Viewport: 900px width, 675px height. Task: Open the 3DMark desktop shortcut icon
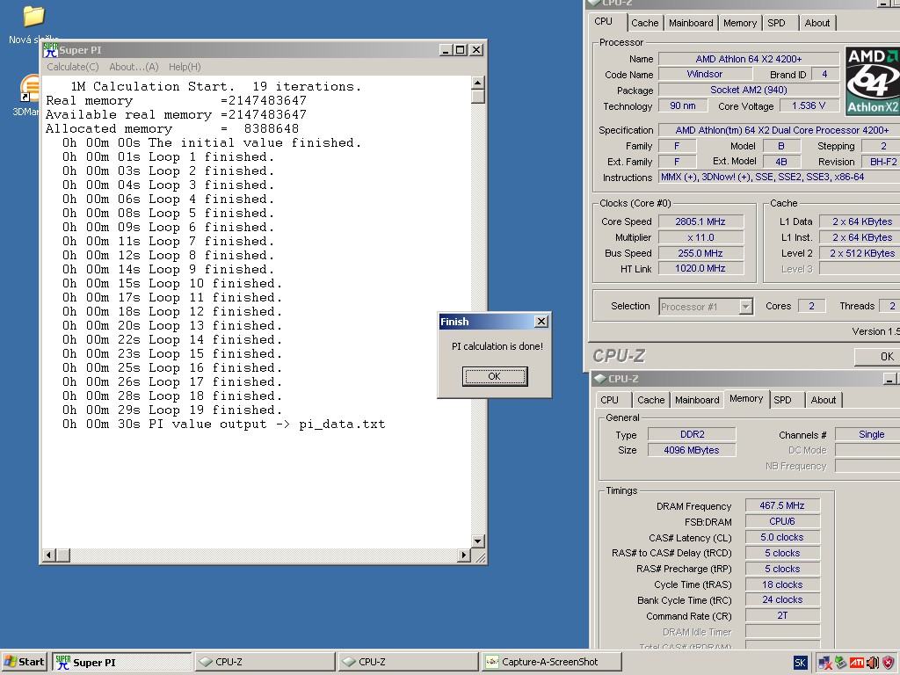(29, 91)
